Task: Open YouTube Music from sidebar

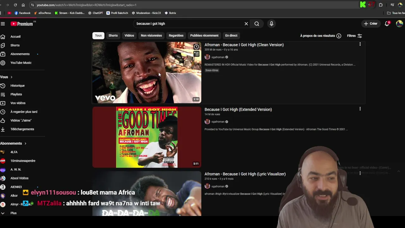Action: tap(21, 63)
